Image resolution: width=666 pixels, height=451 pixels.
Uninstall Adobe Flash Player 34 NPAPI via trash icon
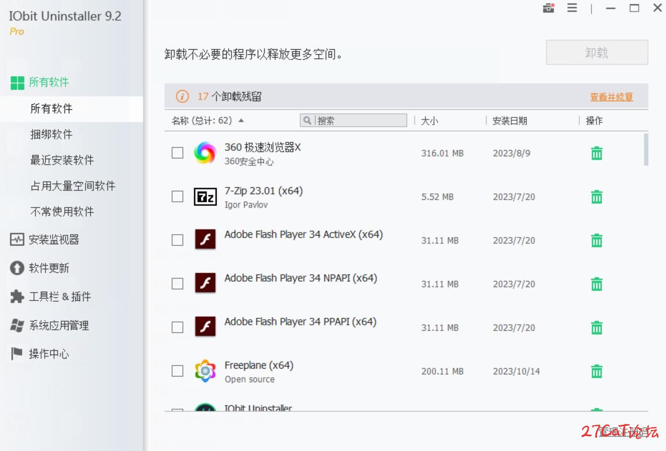coord(596,284)
